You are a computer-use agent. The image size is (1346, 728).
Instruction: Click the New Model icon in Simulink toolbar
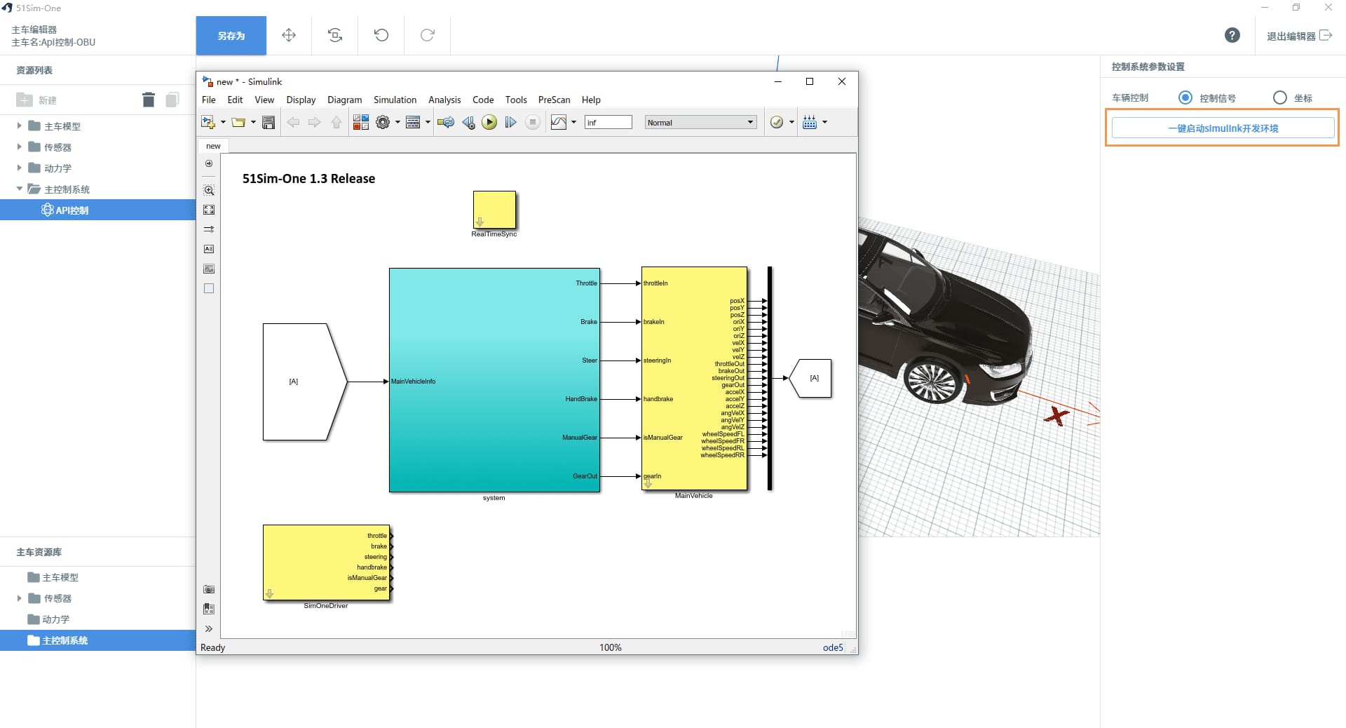click(x=208, y=122)
